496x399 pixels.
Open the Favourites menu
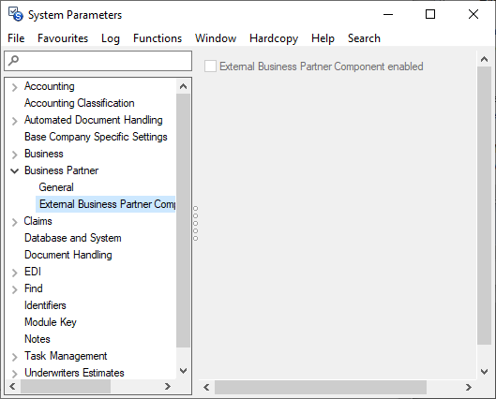[63, 38]
